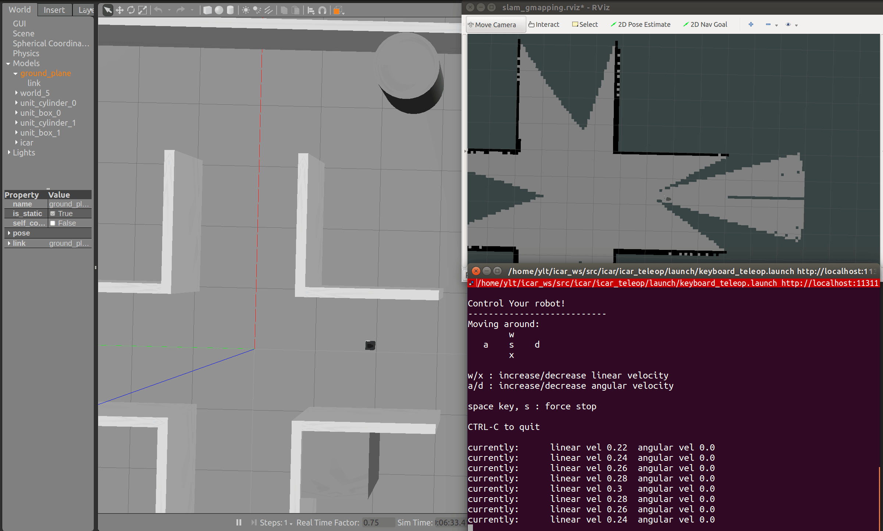Expand the world_5 model
The height and width of the screenshot is (531, 883).
16,93
